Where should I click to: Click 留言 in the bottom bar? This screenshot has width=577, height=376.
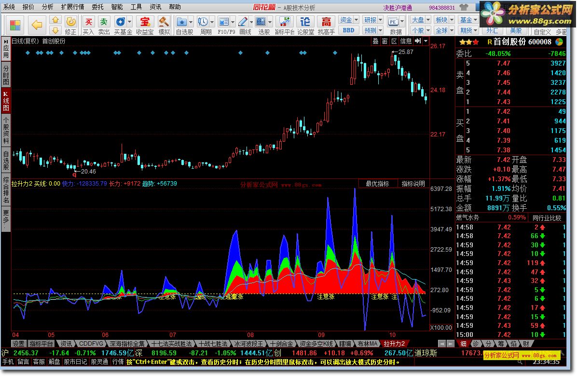point(24,362)
